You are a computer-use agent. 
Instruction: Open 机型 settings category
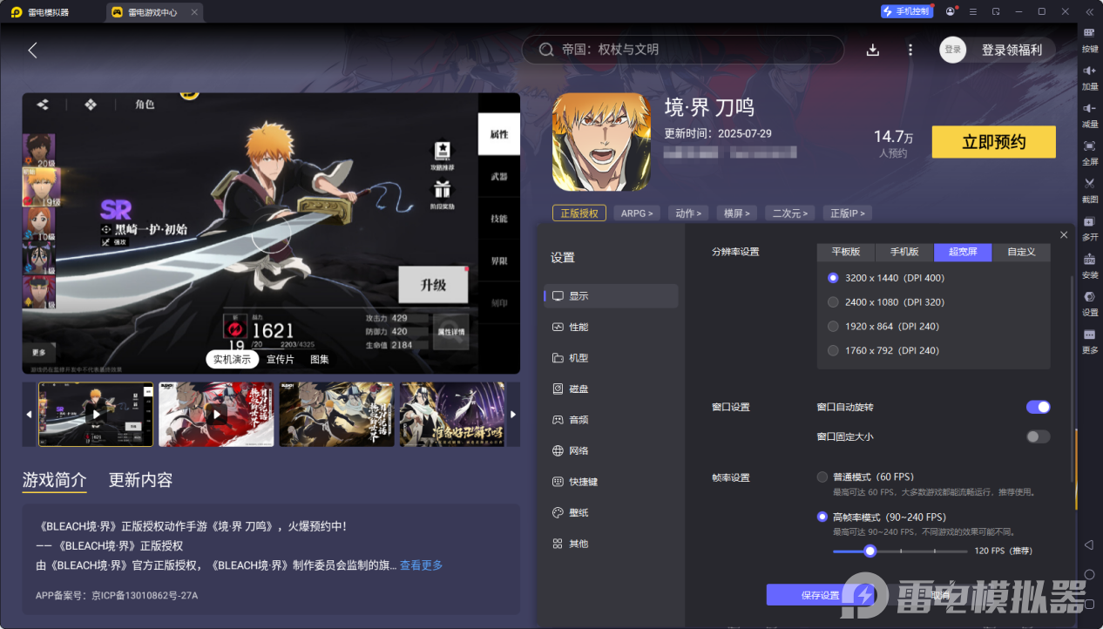pyautogui.click(x=611, y=358)
